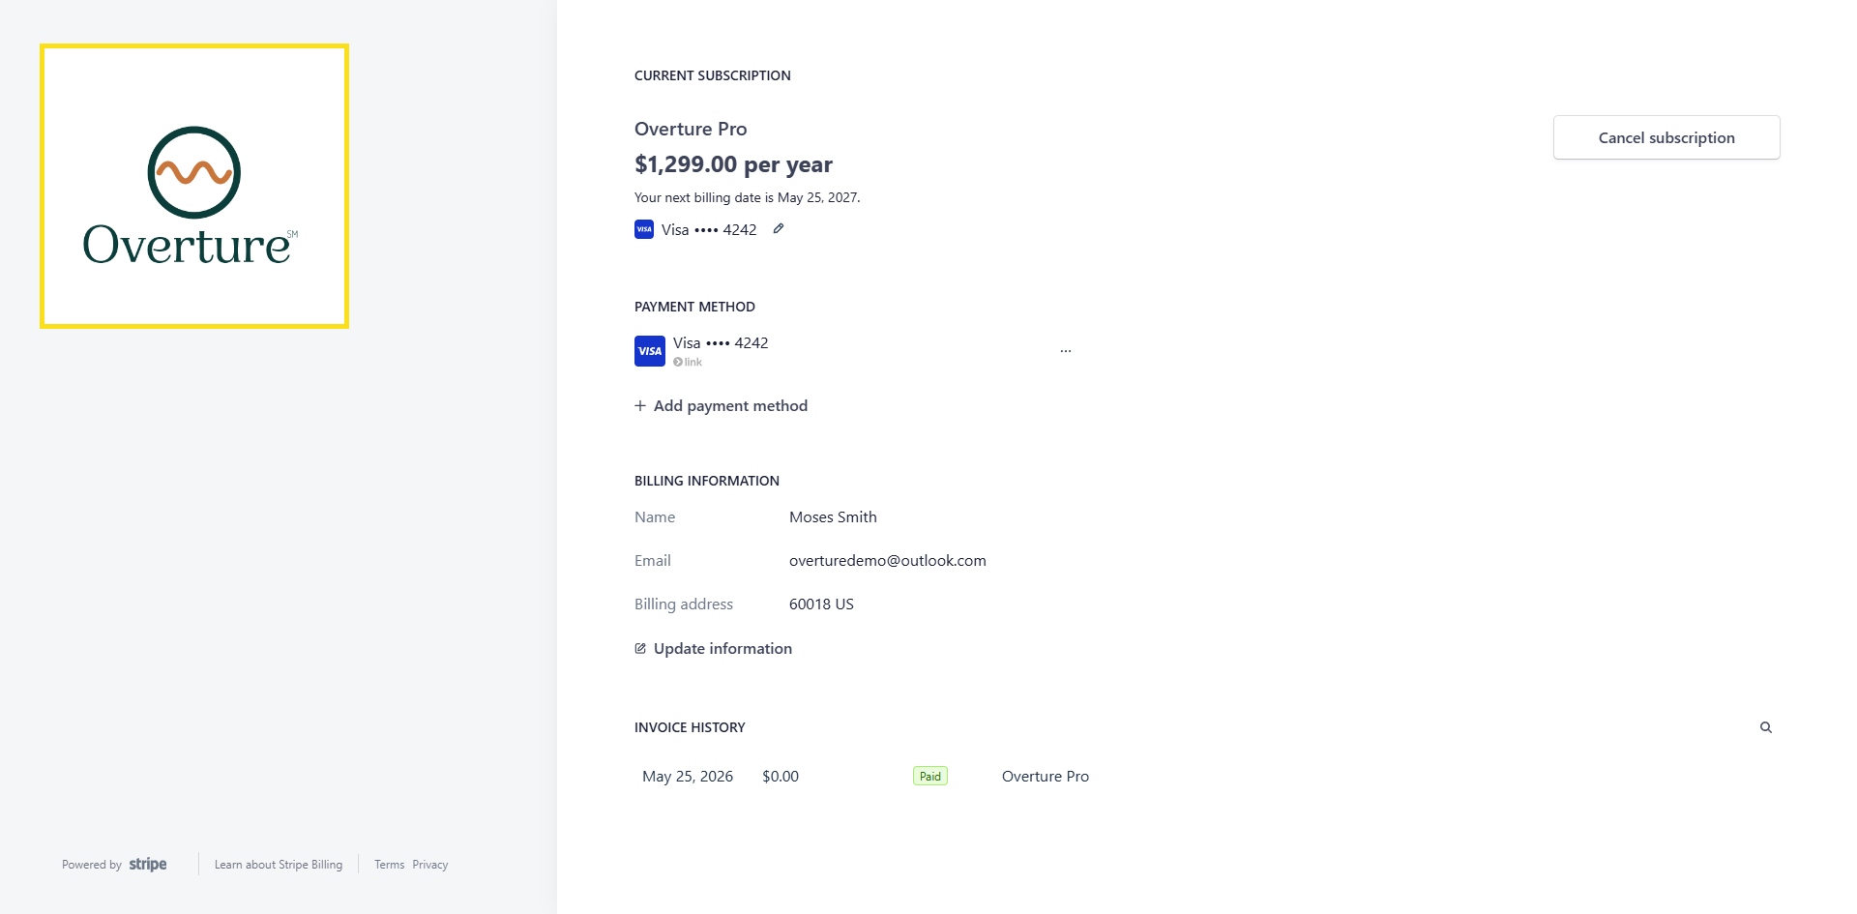This screenshot has width=1857, height=914.
Task: Click the email overturedemo@outlook.com
Action: click(888, 561)
